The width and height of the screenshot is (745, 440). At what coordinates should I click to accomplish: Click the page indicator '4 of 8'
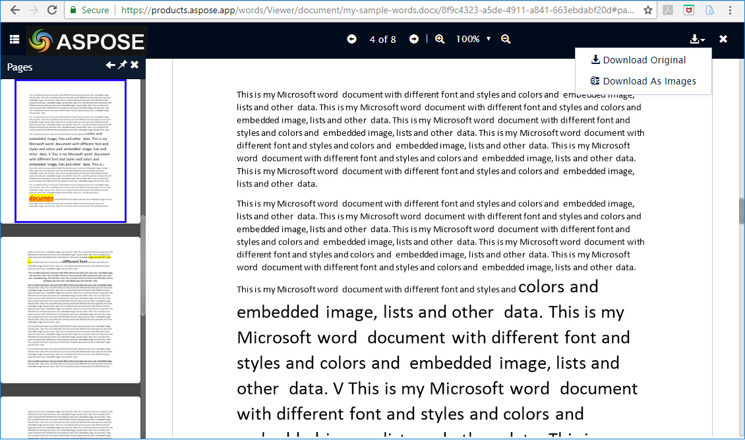383,40
